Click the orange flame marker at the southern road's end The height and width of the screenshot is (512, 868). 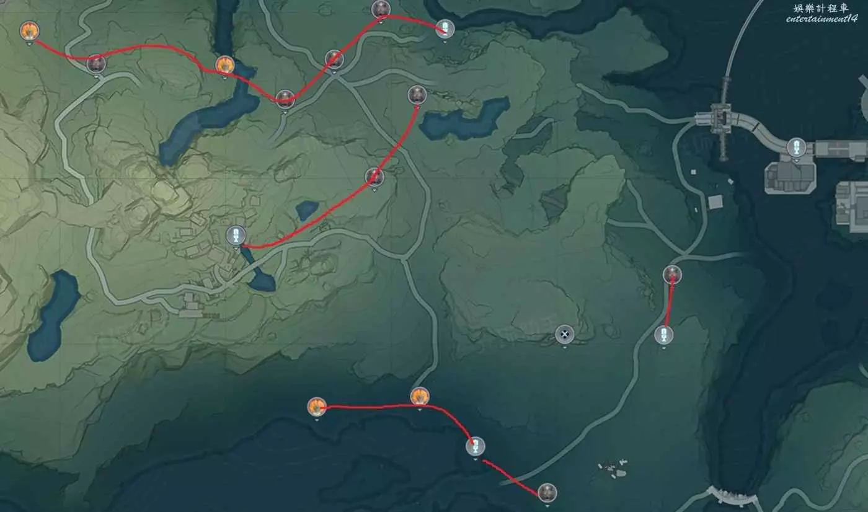(x=420, y=397)
